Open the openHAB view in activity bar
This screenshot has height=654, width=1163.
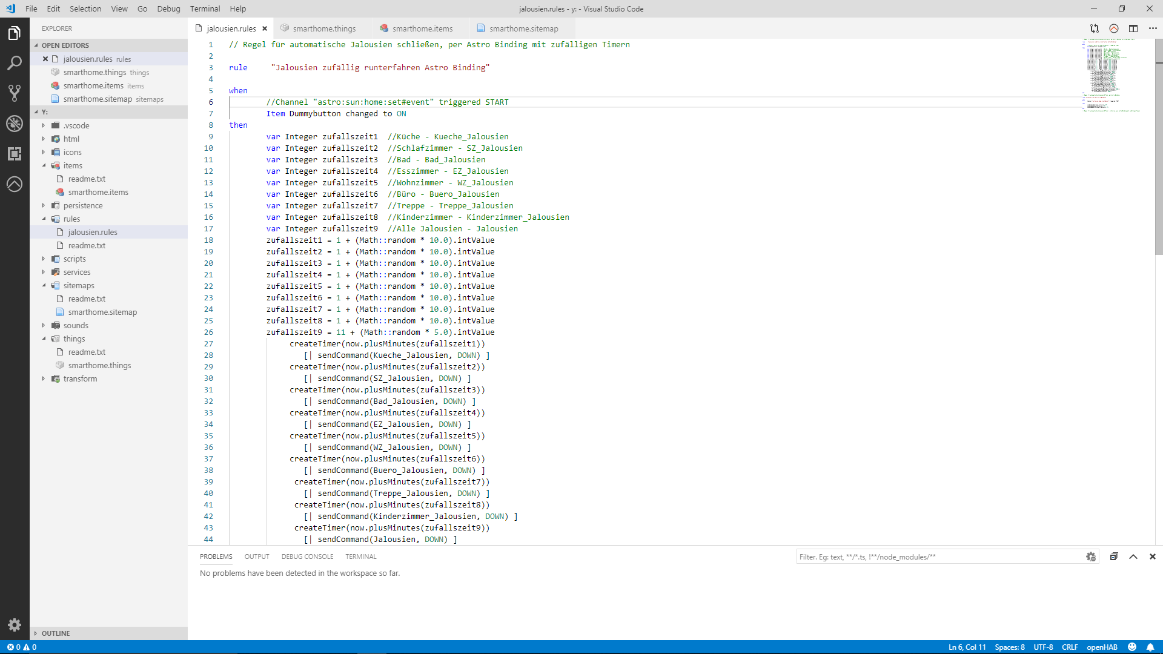15,184
